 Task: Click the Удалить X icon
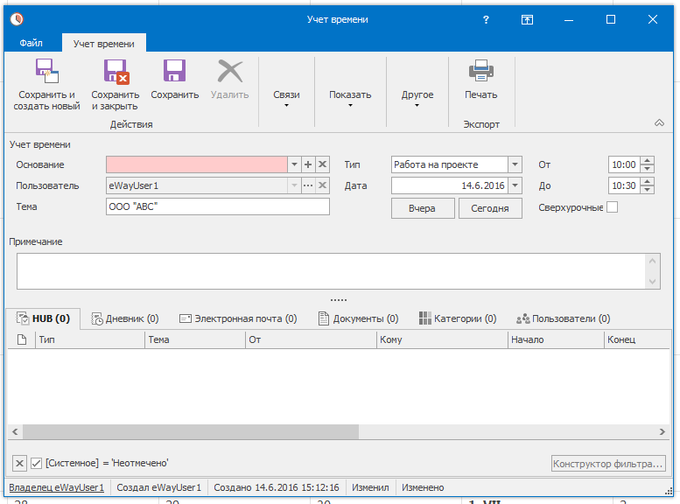[x=230, y=71]
